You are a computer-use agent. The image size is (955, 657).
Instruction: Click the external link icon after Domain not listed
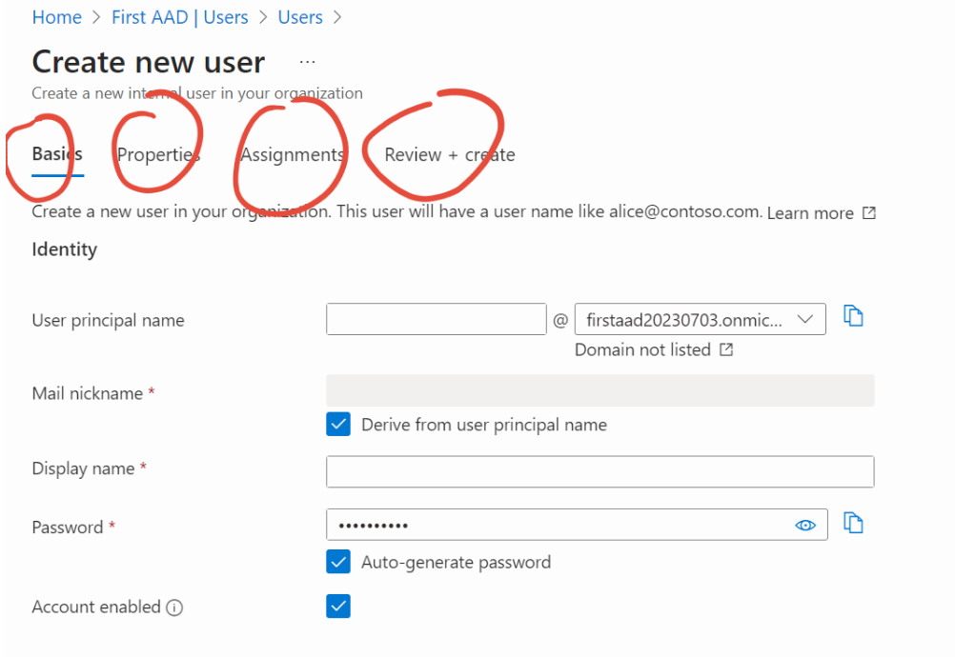[726, 349]
